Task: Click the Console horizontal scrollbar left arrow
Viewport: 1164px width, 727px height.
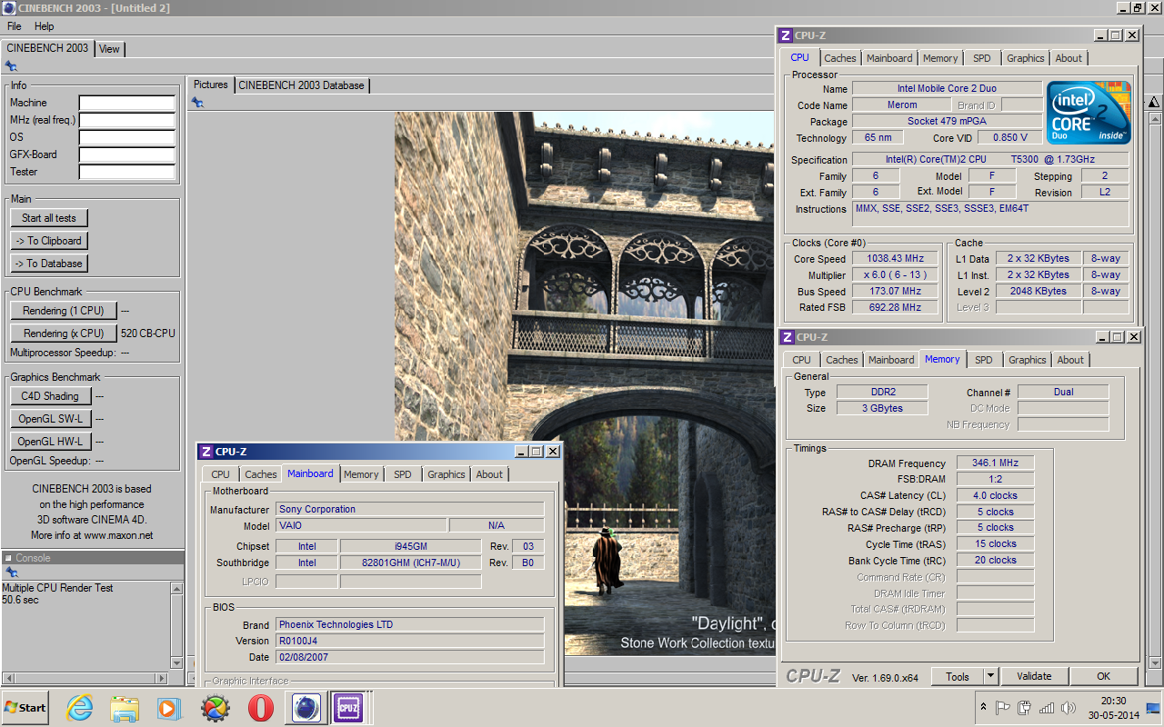Action: coord(8,678)
